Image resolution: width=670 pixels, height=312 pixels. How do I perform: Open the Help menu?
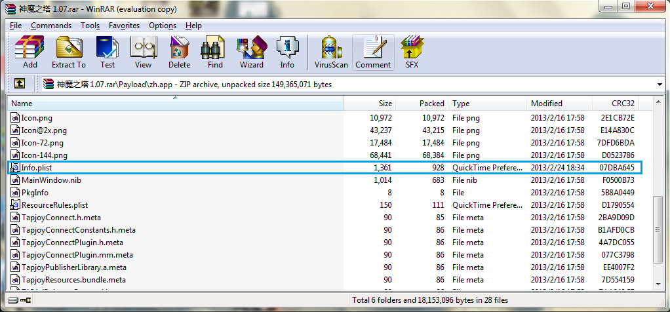(193, 26)
